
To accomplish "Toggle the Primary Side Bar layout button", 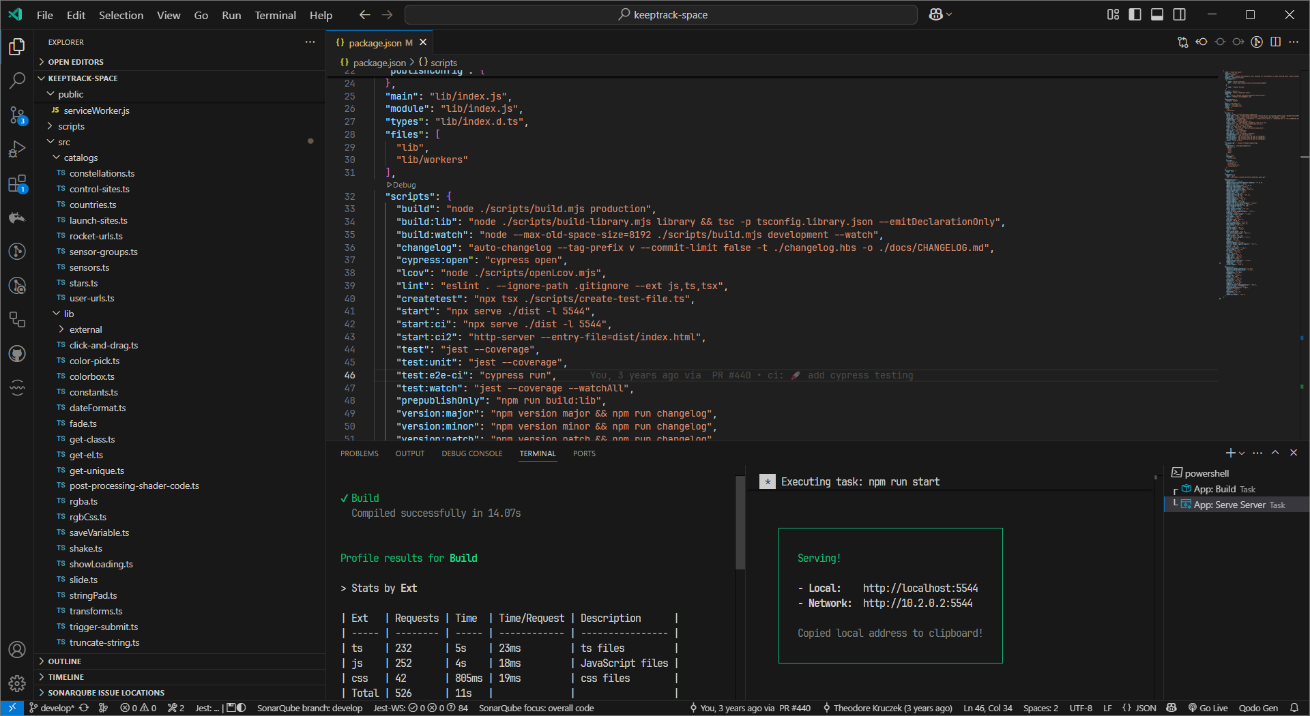I will [1135, 14].
